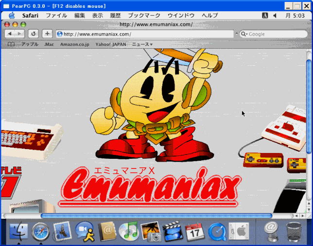Launch Mail from the dock
The height and width of the screenshot is (246, 313).
click(62, 230)
